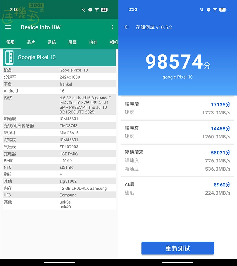Tap the right screen's navigation gesture bar

178,263
